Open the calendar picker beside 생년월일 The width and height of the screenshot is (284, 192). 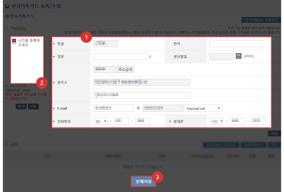[239, 56]
